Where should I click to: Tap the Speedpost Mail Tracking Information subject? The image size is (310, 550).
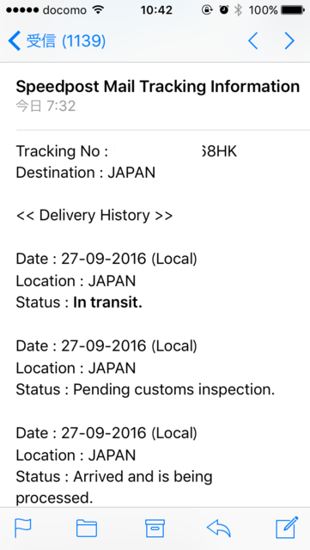(x=158, y=87)
